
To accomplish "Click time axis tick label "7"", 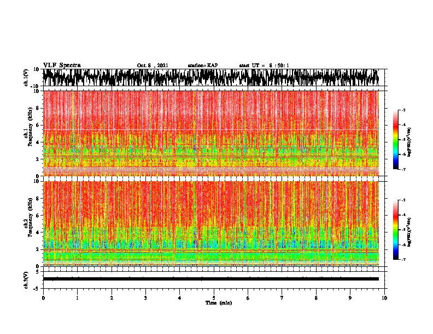I will tap(282, 298).
